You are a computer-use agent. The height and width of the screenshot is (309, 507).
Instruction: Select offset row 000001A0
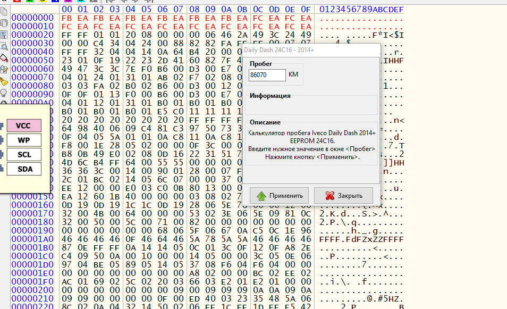point(32,239)
